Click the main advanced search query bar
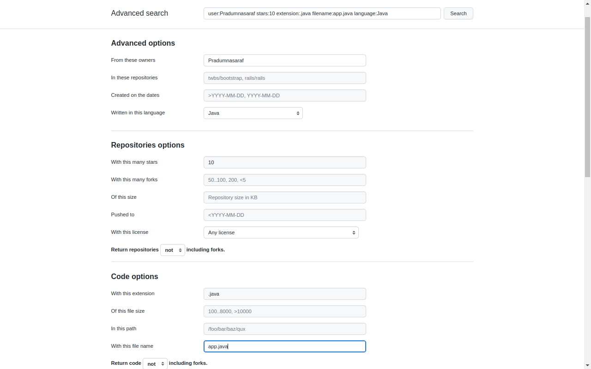Screen dimensions: 591x369 click(322, 13)
